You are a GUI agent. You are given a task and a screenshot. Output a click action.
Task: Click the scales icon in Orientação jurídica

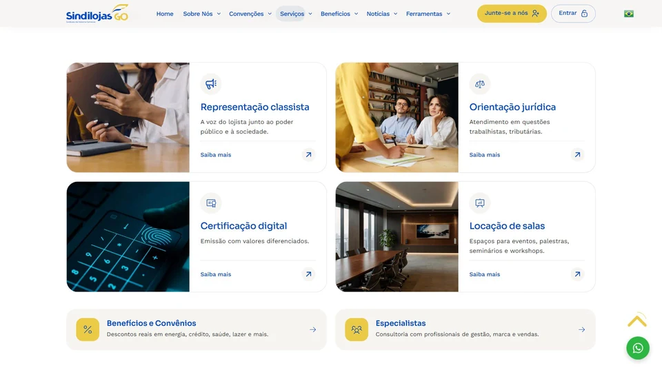(480, 84)
